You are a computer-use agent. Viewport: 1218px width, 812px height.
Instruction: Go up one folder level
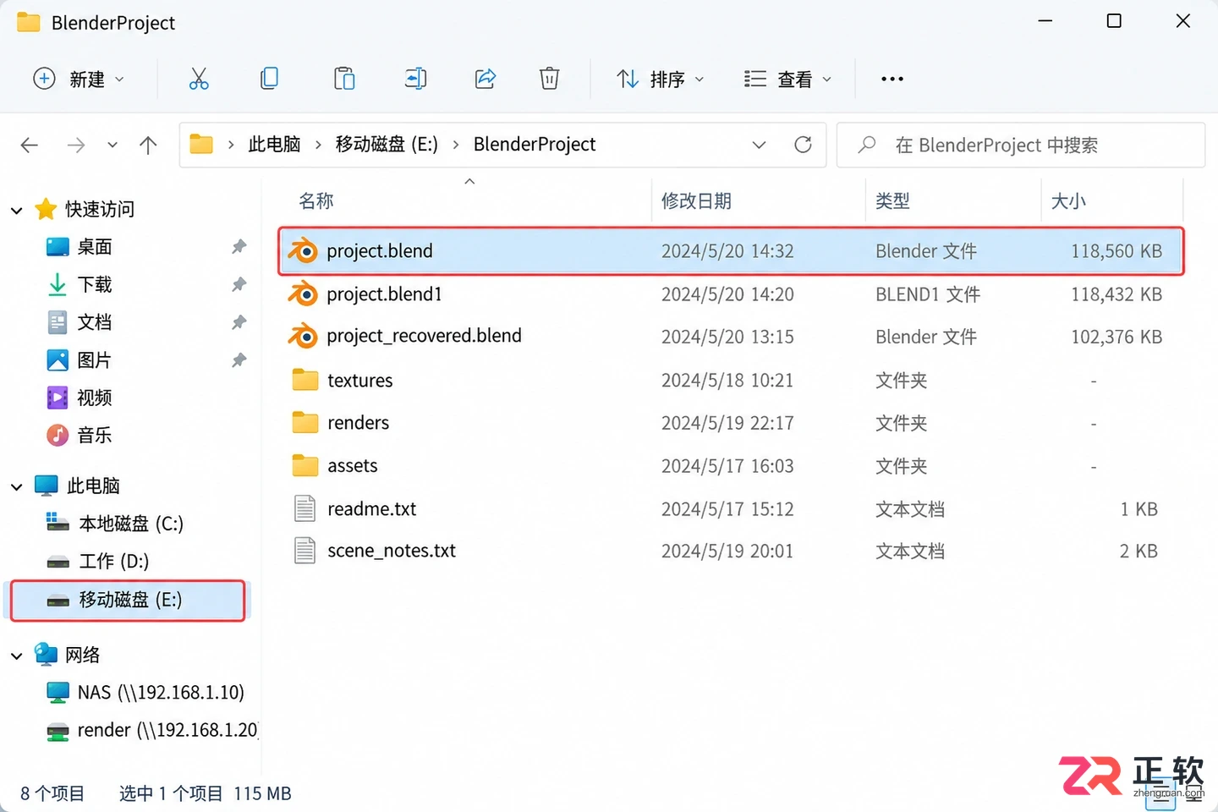[148, 145]
